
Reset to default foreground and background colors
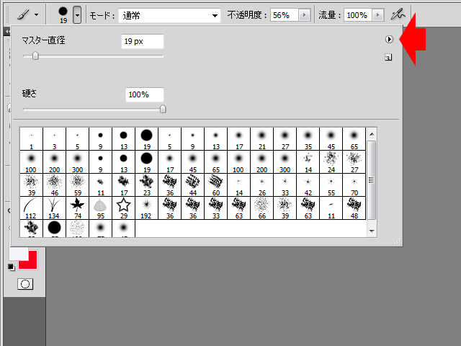click(x=11, y=267)
